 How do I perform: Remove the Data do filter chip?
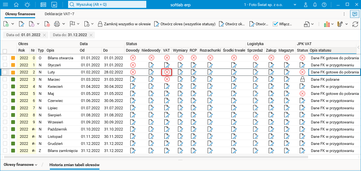(x=91, y=35)
